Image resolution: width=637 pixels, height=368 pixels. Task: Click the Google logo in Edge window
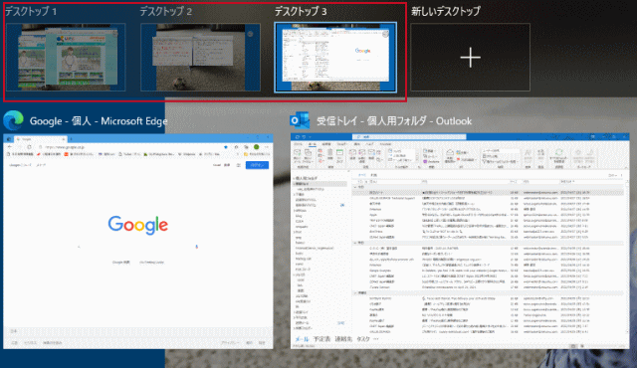137,225
